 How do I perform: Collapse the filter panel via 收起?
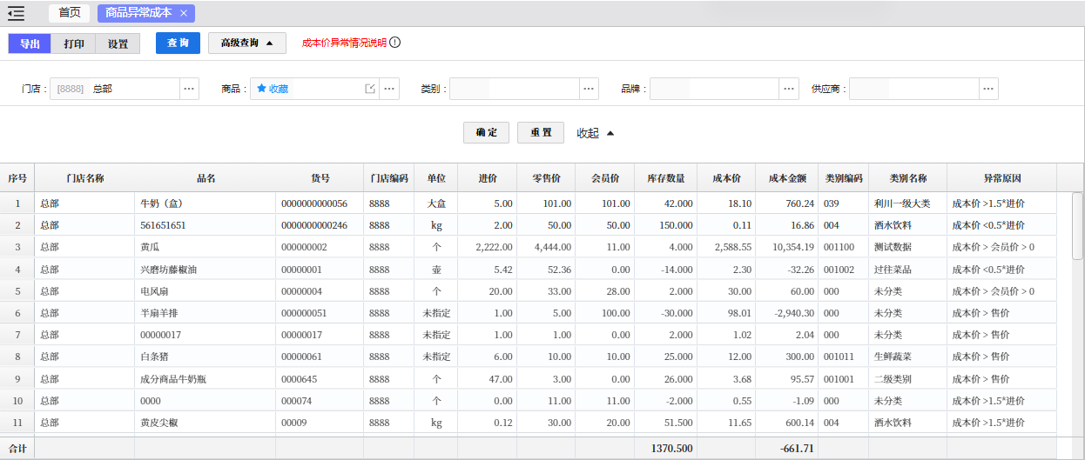coord(596,133)
